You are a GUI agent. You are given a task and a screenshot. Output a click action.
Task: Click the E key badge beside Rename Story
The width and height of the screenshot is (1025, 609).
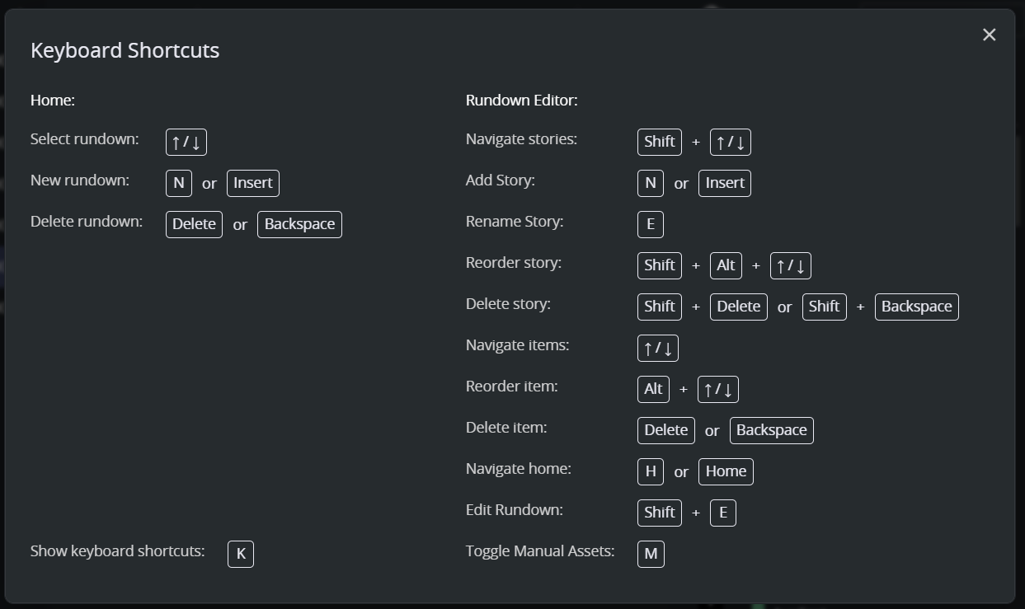651,224
